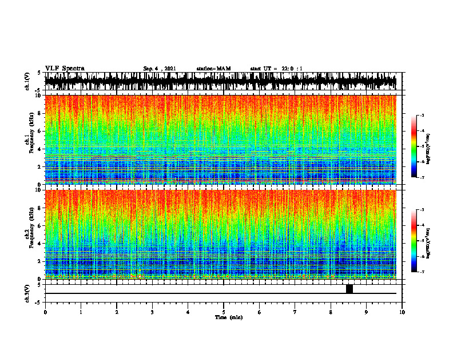Click the 10 tick label on Time axis
This screenshot has width=453, height=350.
click(x=402, y=312)
